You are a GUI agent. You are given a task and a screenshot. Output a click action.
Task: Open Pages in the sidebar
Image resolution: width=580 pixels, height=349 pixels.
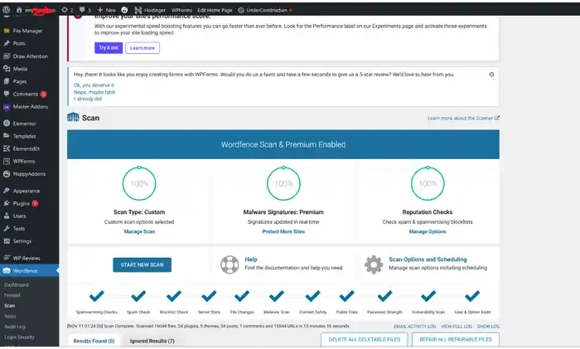click(20, 81)
